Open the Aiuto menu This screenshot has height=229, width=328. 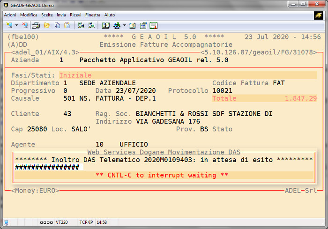click(110, 15)
